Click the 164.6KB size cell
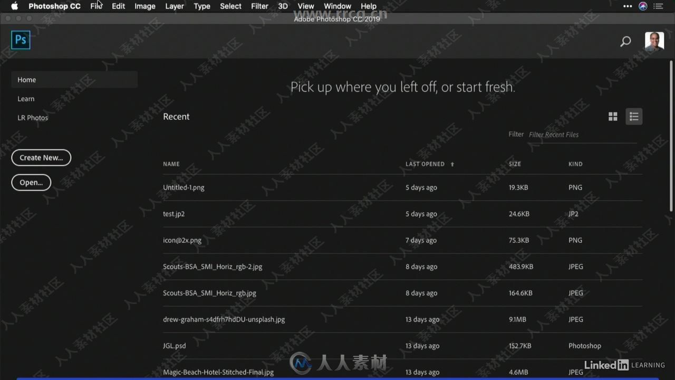Viewport: 675px width, 380px height. pyautogui.click(x=520, y=293)
